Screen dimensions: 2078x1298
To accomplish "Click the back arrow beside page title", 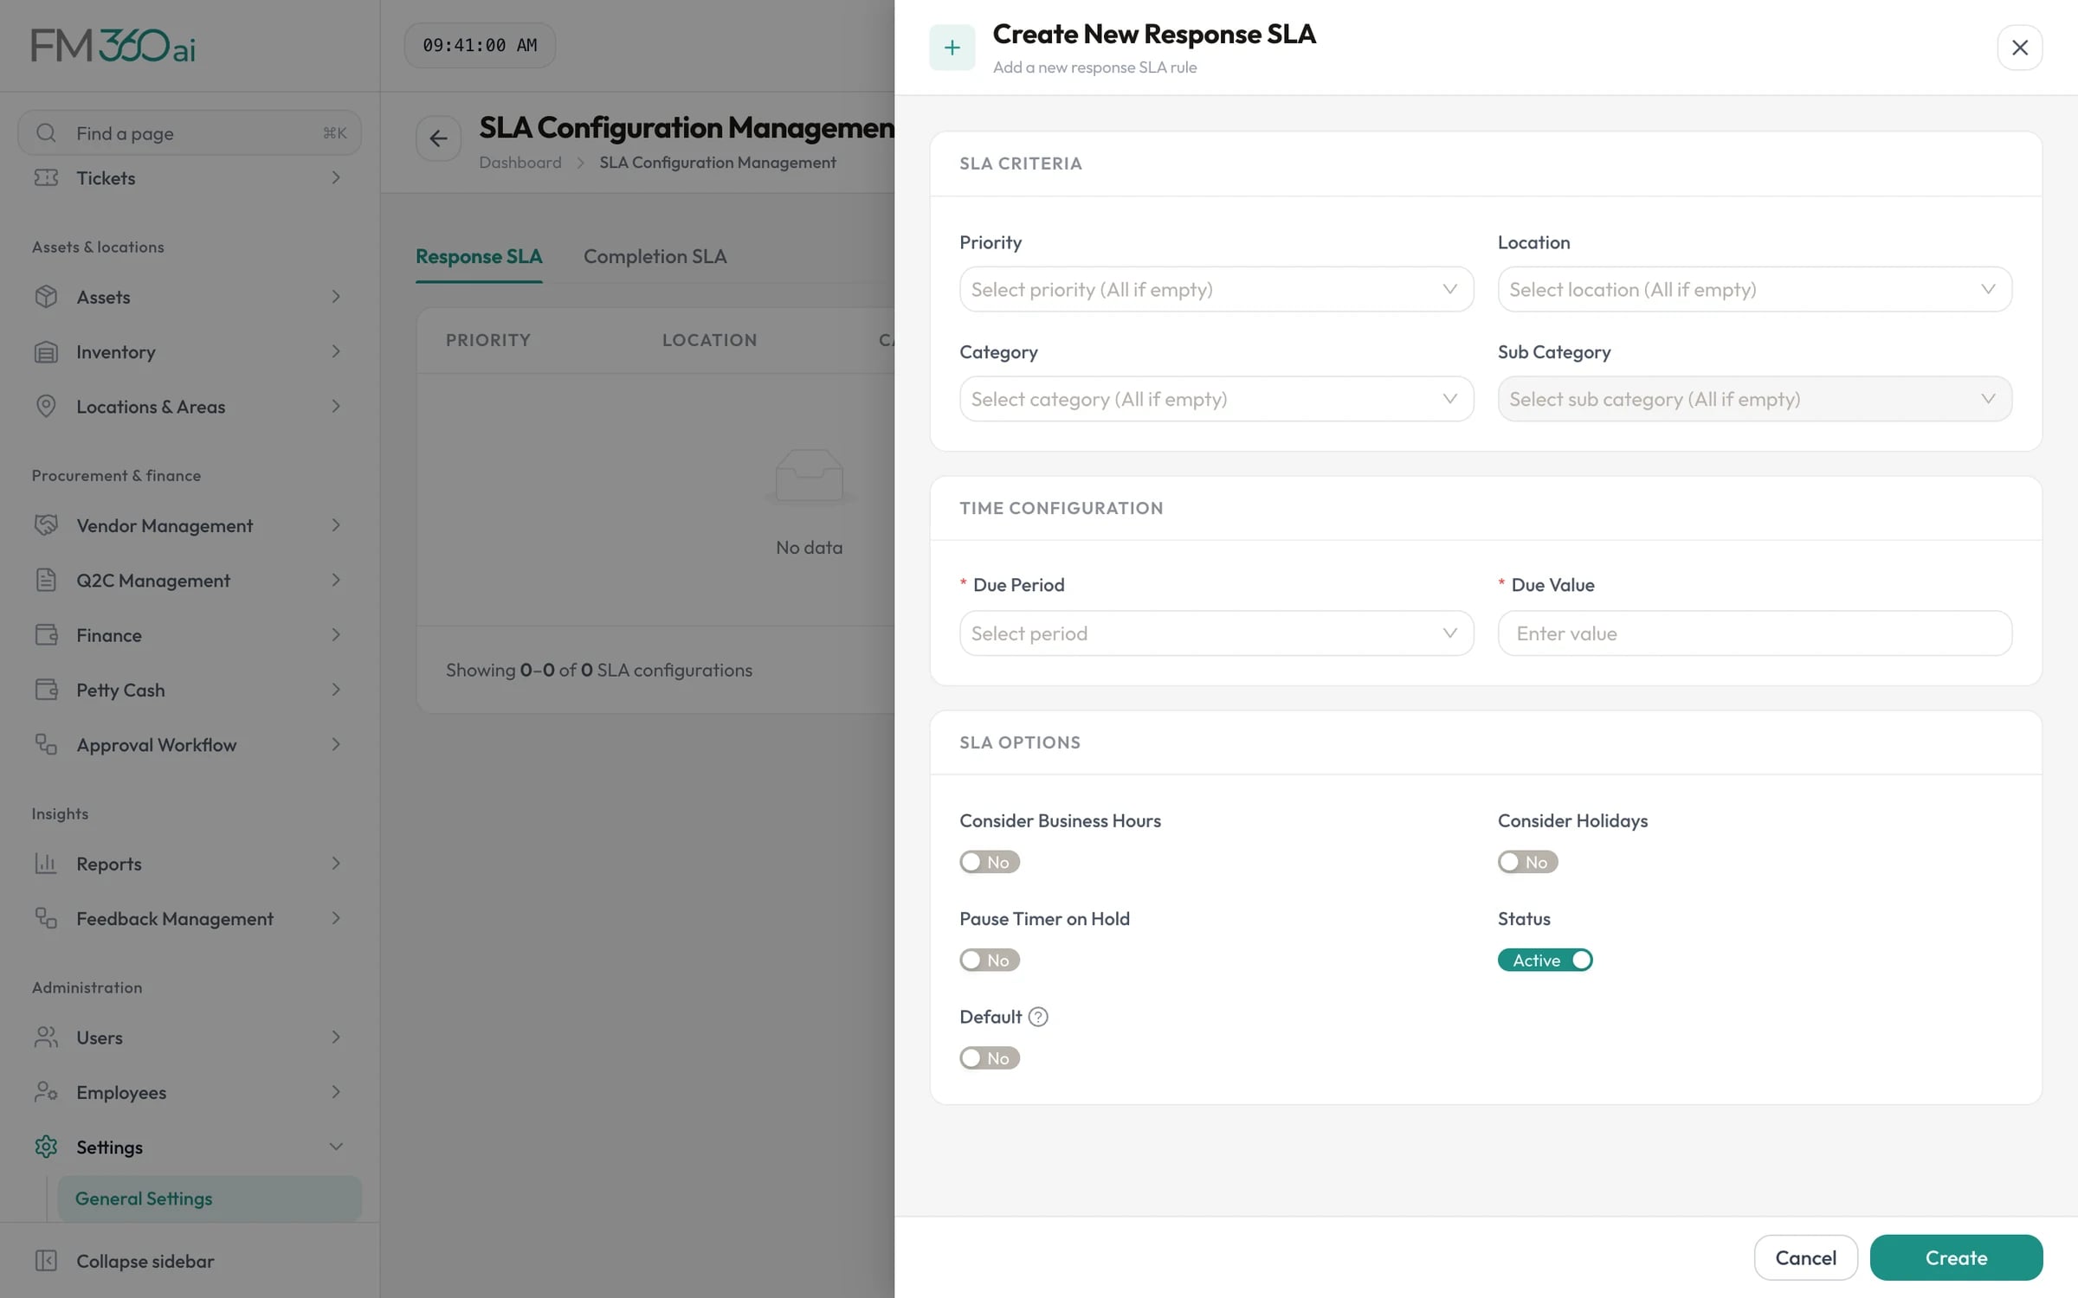I will coord(438,138).
